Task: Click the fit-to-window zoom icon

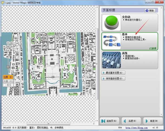Action: 12,43
